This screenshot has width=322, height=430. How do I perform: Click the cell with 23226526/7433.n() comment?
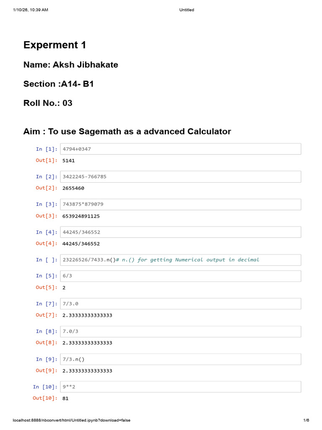(180, 260)
